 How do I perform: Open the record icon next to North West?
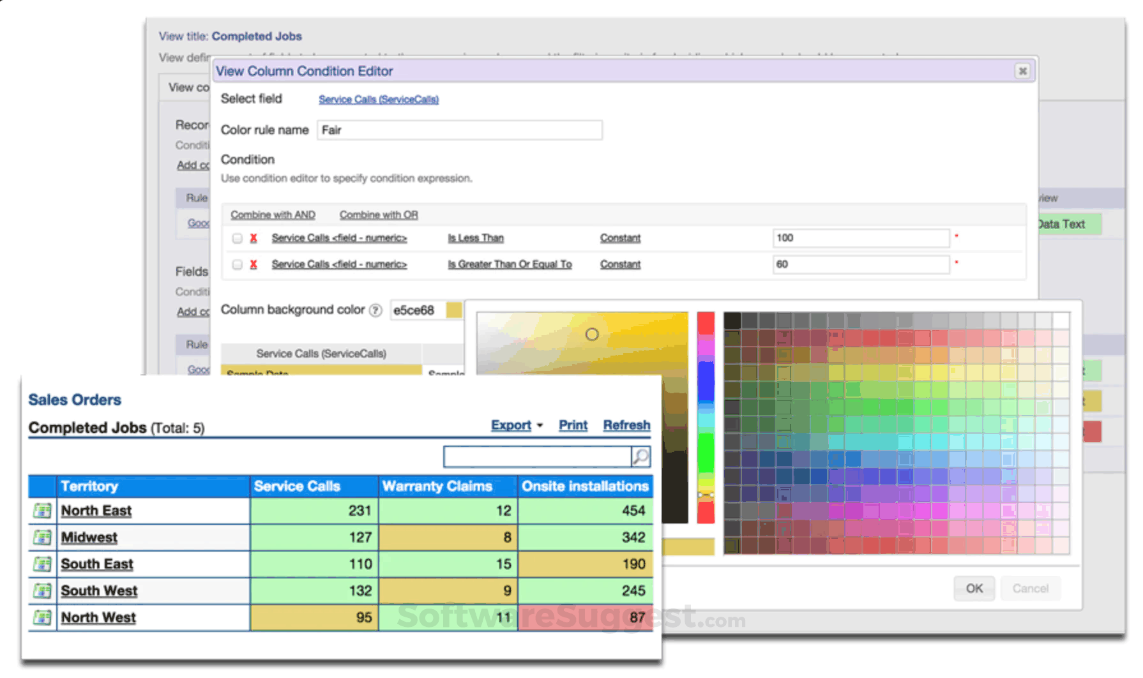coord(42,617)
